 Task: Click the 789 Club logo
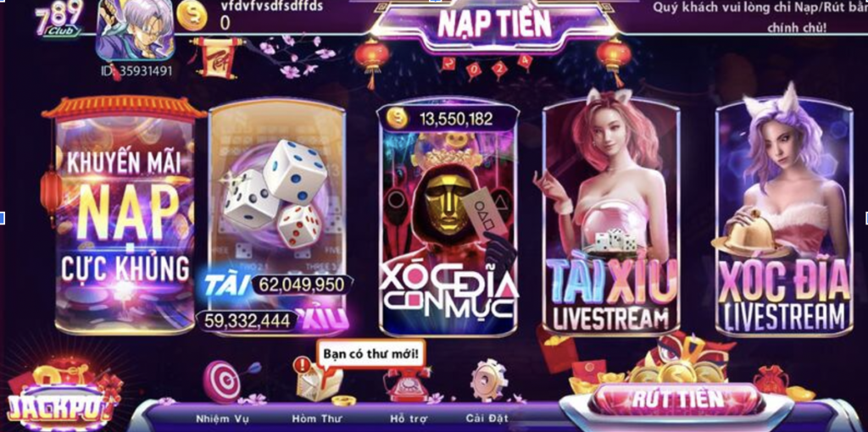click(x=59, y=18)
